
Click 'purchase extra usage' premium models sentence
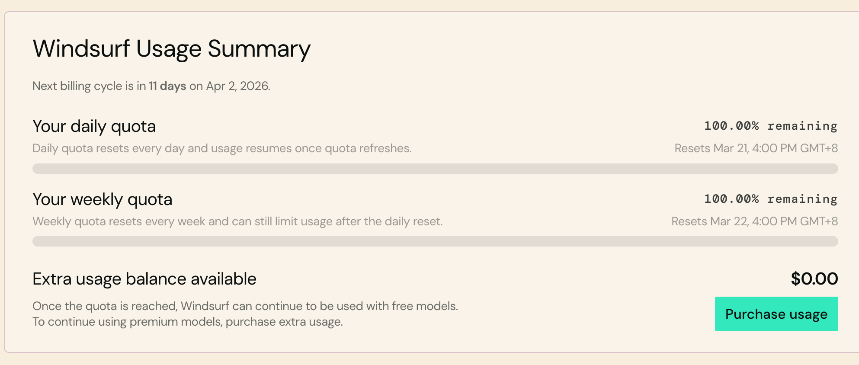188,322
